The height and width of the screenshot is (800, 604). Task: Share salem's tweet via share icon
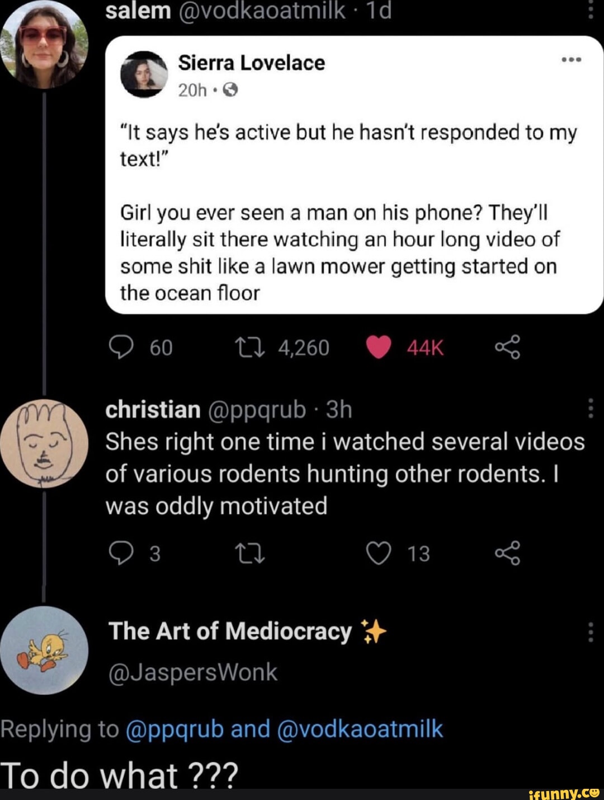click(507, 348)
